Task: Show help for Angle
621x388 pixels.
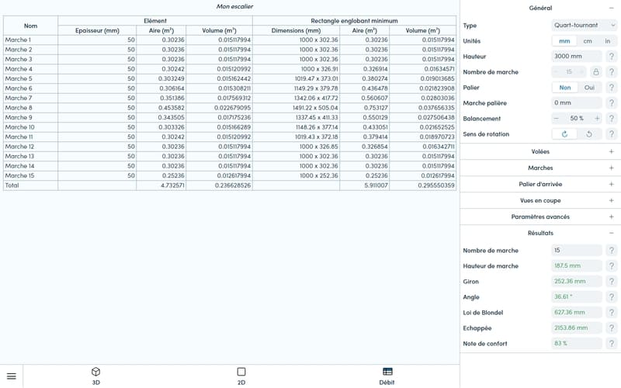Action: click(612, 296)
